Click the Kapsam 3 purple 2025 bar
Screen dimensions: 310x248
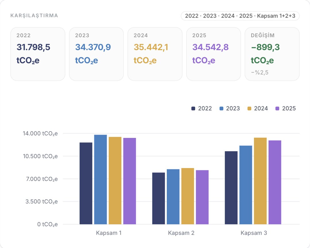point(275,182)
